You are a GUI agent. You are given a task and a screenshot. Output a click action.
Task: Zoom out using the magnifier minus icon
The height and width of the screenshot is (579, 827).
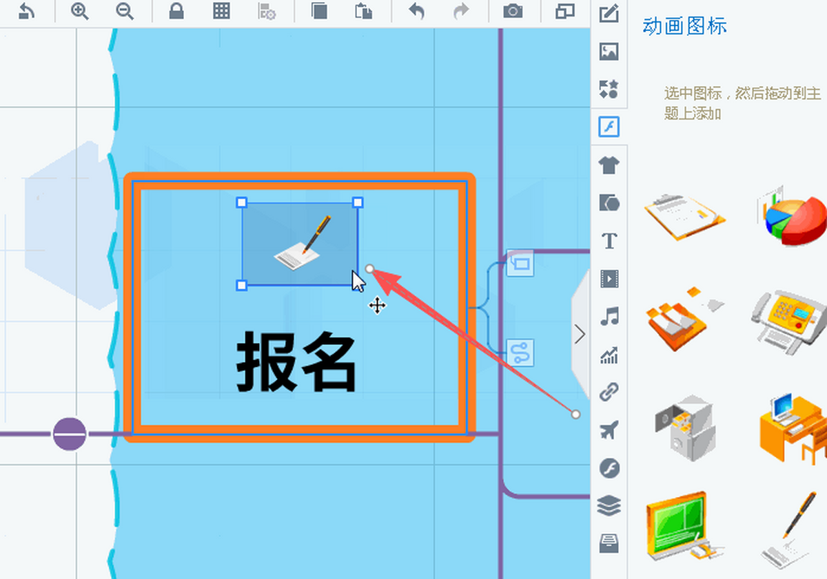pyautogui.click(x=125, y=12)
